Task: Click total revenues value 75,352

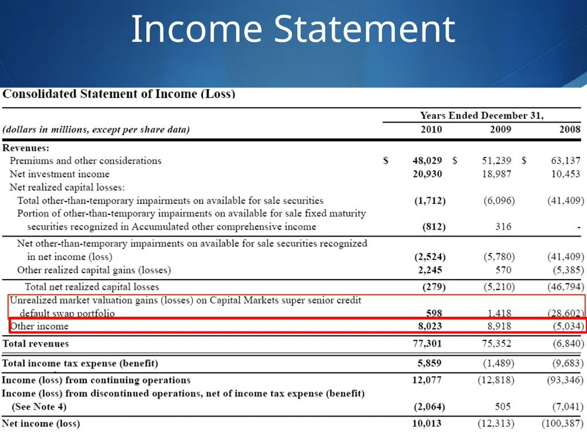Action: [496, 344]
